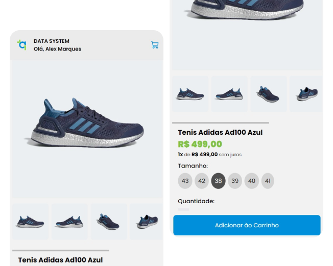333x266 pixels.
Task: Click the thumbnail scroll indicator in right screen
Action: pyautogui.click(x=221, y=123)
